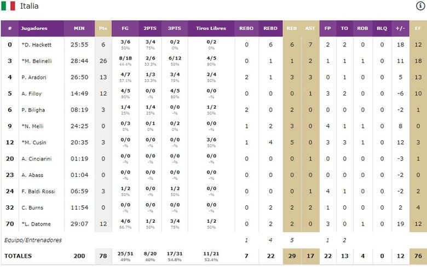Sort by the +/- column header

(x=400, y=28)
